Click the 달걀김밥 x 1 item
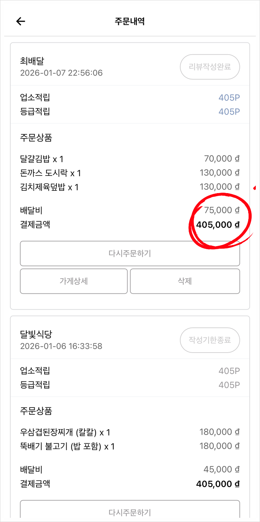 pyautogui.click(x=42, y=159)
